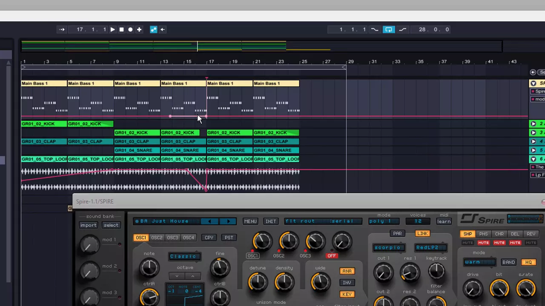Switch to the OSC2 tab
Viewport: 545px width, 306px height.
(156, 238)
